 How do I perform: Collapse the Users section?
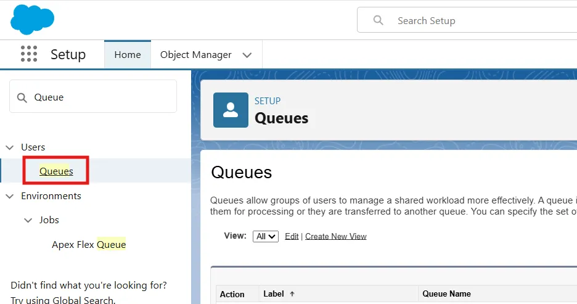click(10, 147)
